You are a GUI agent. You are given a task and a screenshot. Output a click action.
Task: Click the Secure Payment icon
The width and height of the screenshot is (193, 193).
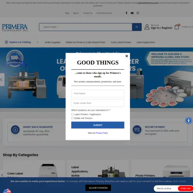tap(137, 130)
